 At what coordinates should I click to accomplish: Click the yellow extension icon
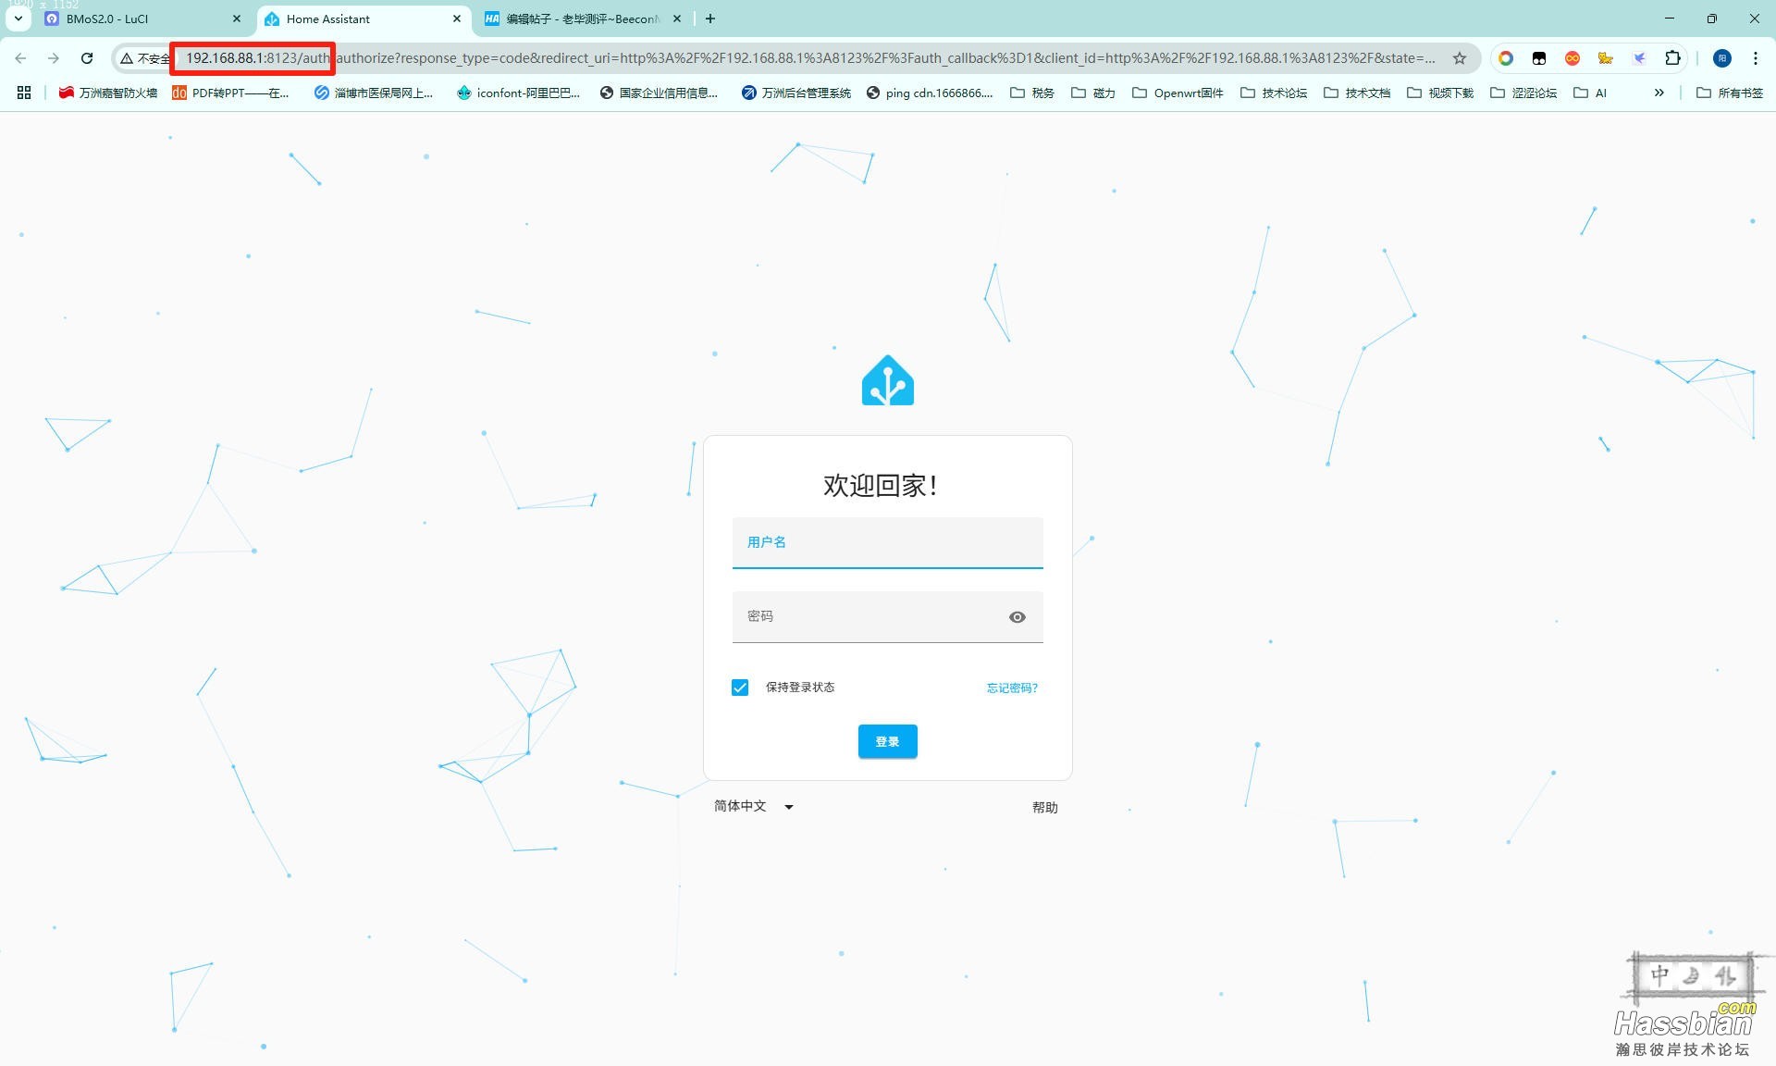pos(1606,58)
